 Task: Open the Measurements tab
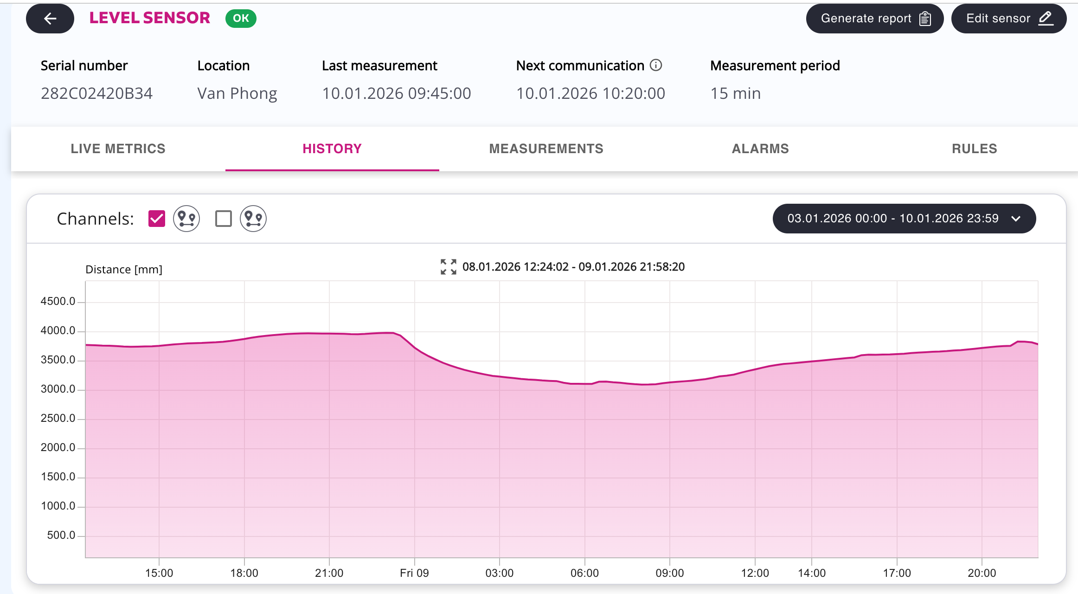coord(546,148)
